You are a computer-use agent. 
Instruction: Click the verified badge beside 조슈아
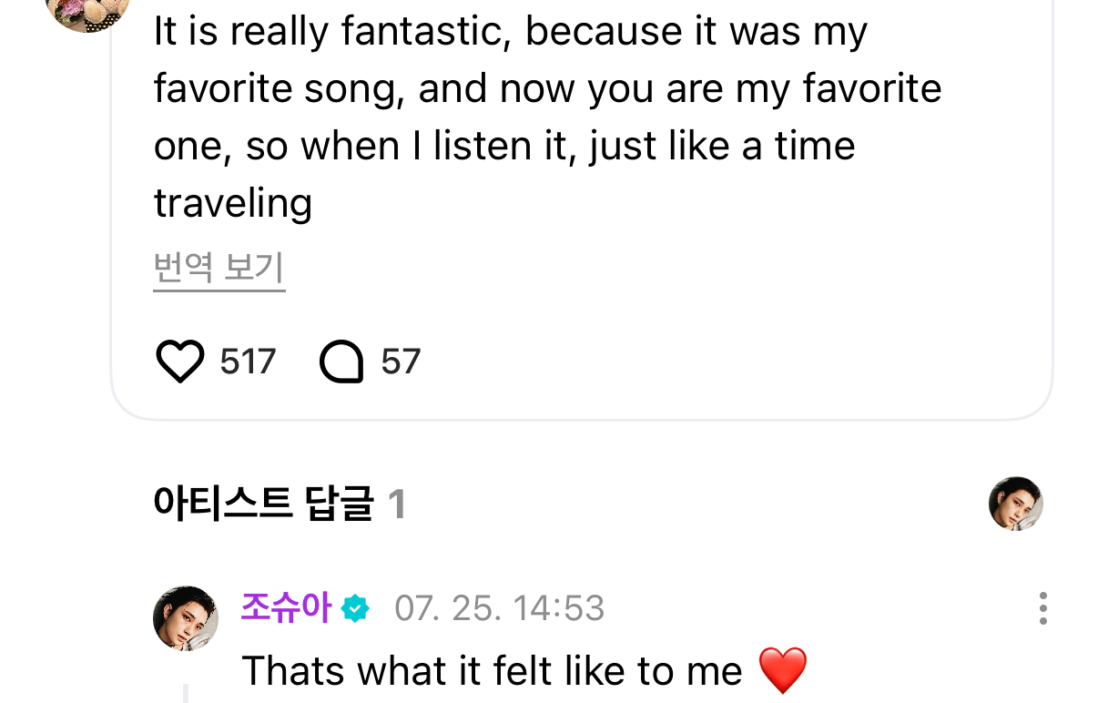pos(355,608)
